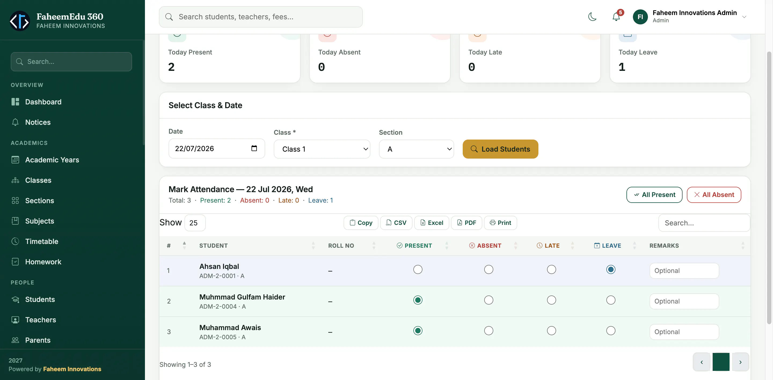Viewport: 773px width, 380px height.
Task: Click the Sections grid icon
Action: pyautogui.click(x=15, y=201)
